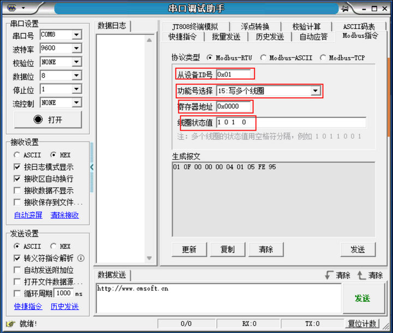Screen dimensions: 393x333
Task: Click the down-arrow 清除 icon button
Action: (338, 275)
